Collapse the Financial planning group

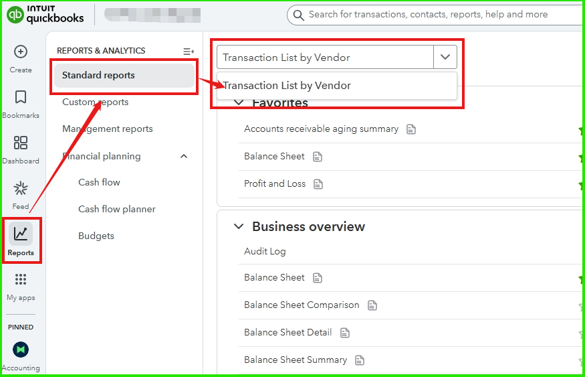184,156
